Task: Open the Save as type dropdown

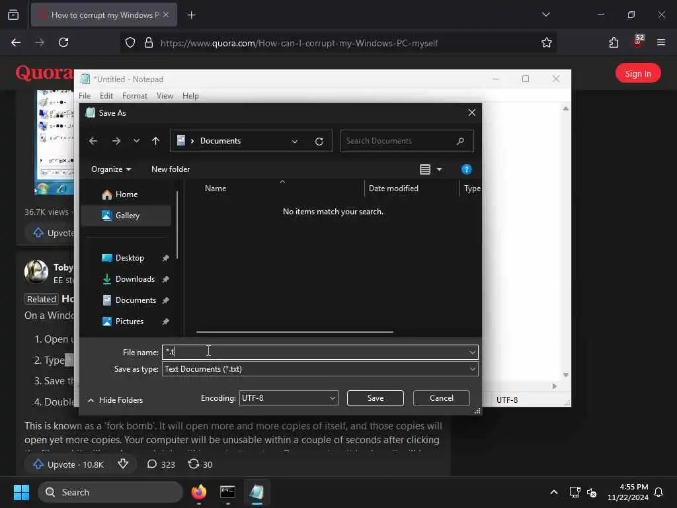Action: click(x=320, y=369)
